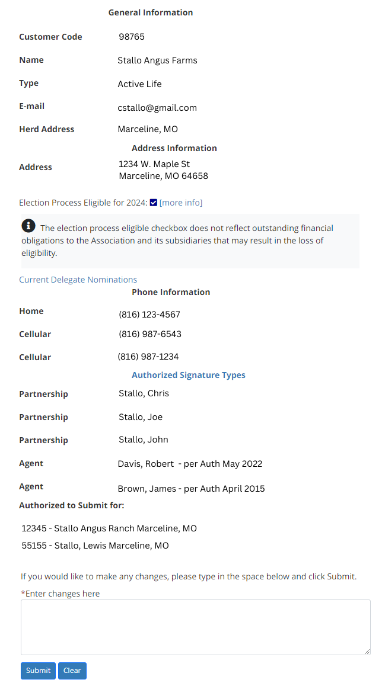Screen dimensions: 382x686
Task: Click inside the Enter changes text area
Action: coord(195,627)
